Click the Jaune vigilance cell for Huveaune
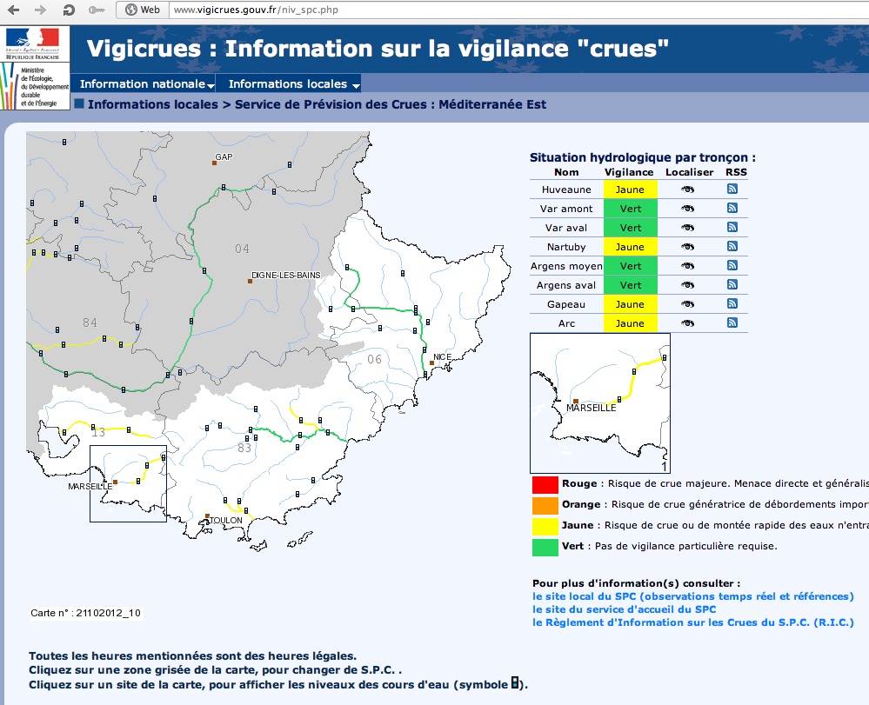This screenshot has height=705, width=869. [x=630, y=190]
